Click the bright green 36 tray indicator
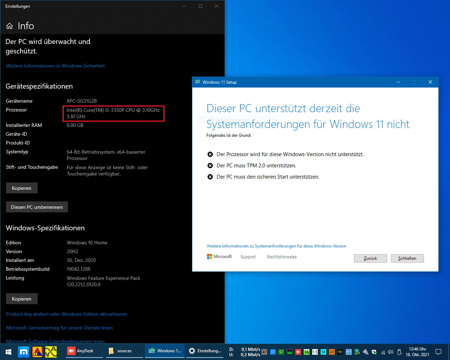The image size is (450, 360). (307, 352)
